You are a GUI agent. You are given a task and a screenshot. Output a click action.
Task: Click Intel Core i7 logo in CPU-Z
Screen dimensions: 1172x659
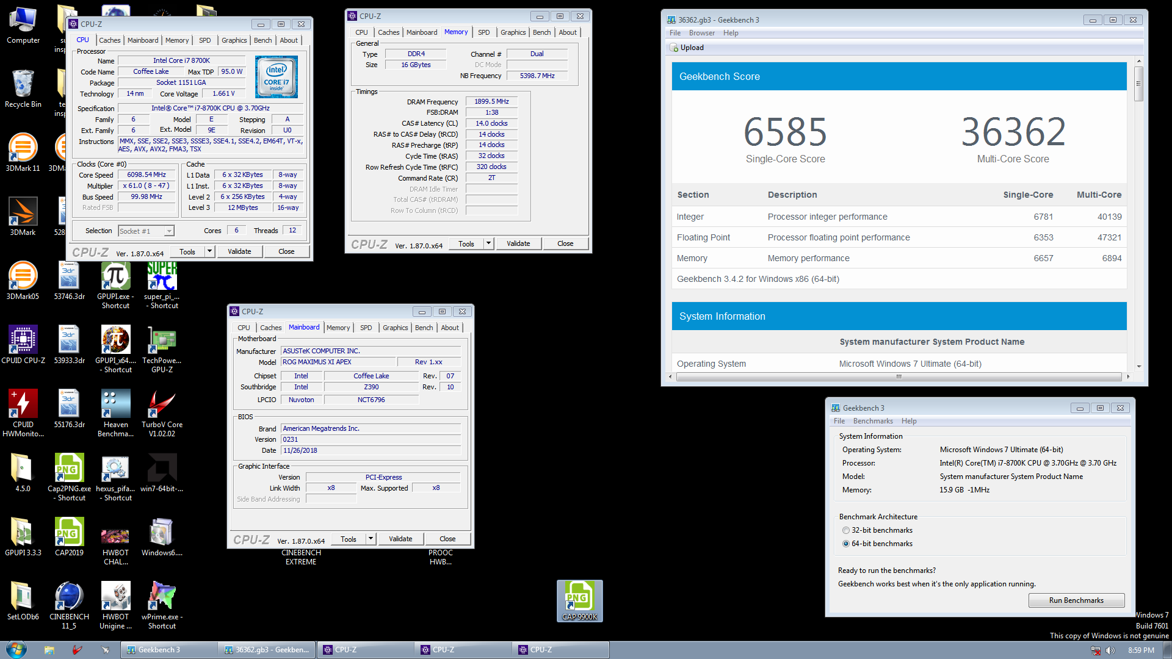click(x=276, y=77)
